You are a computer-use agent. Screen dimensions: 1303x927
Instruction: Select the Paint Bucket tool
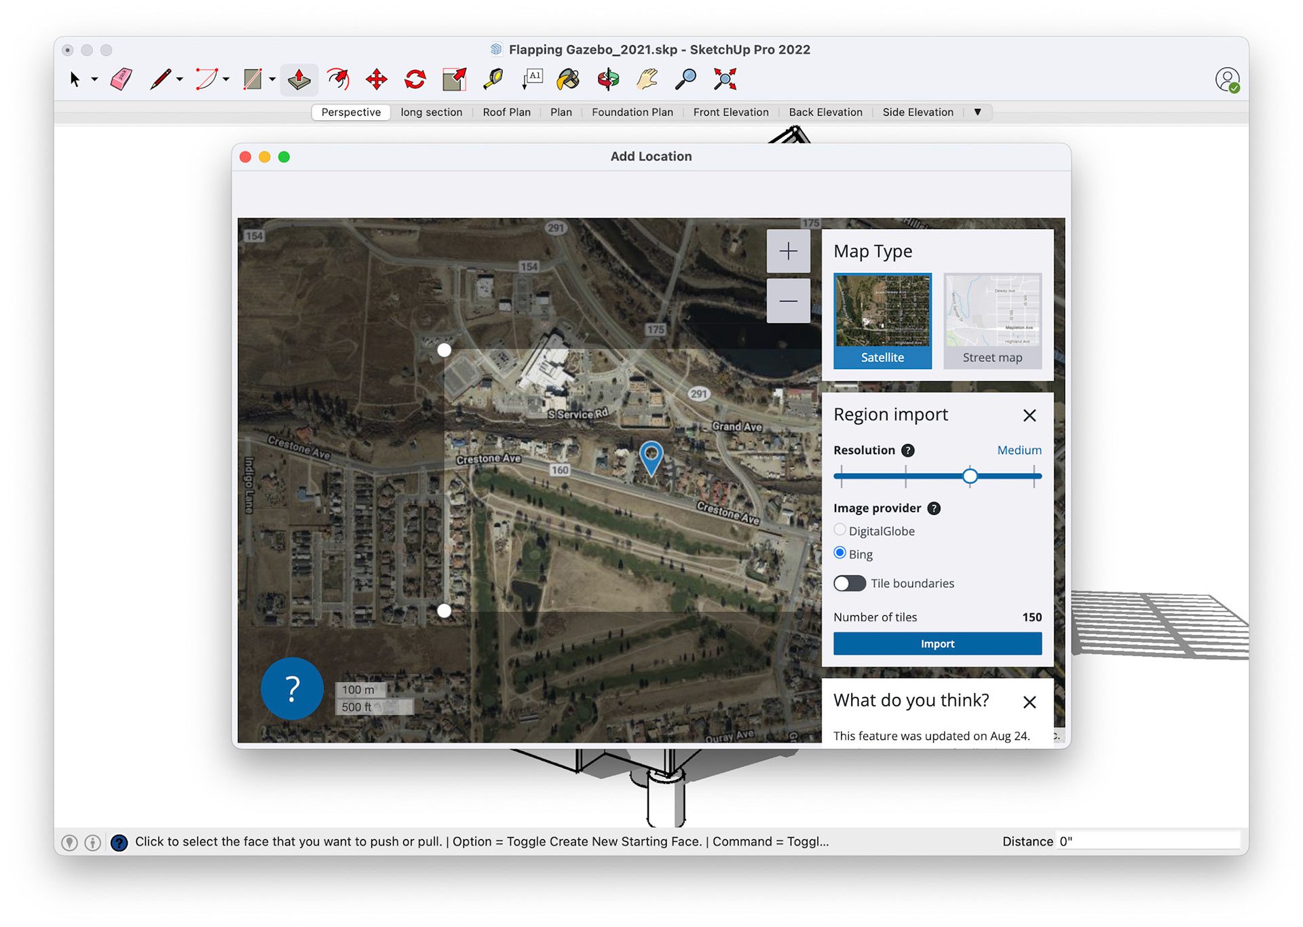[x=568, y=79]
